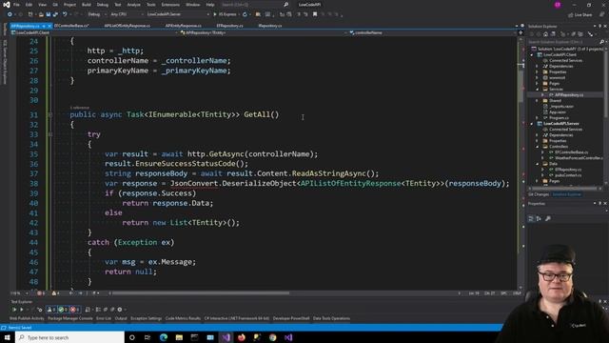
Task: Toggle pin on APIRepository.cs tab
Action: pyautogui.click(x=44, y=26)
